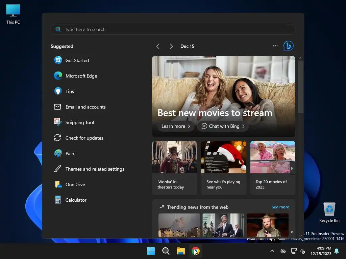Viewport: 346px width, 259px height.
Task: Open the Calculator app icon
Action: (58, 200)
